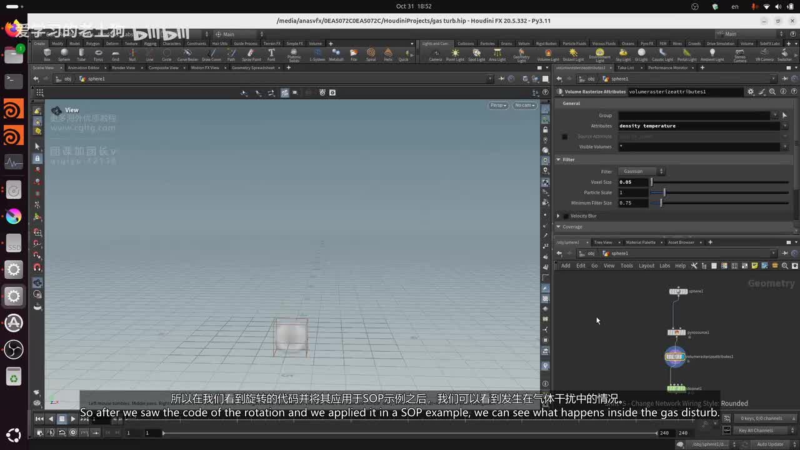The width and height of the screenshot is (800, 450).
Task: Click the parameter search magnifier icon
Action: (x=772, y=91)
